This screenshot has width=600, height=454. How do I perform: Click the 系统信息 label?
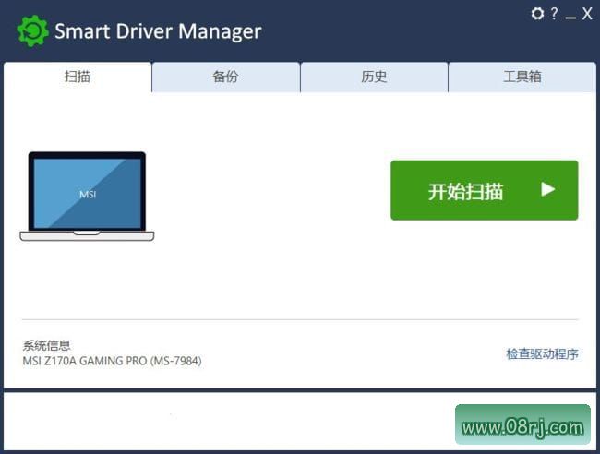[47, 345]
